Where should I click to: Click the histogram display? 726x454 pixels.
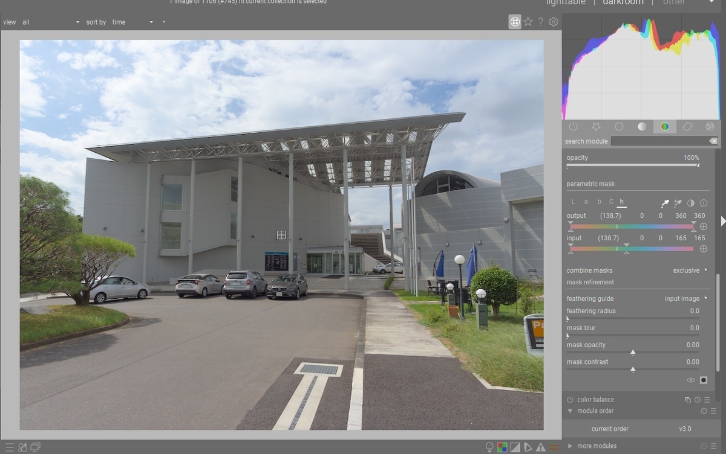click(642, 66)
